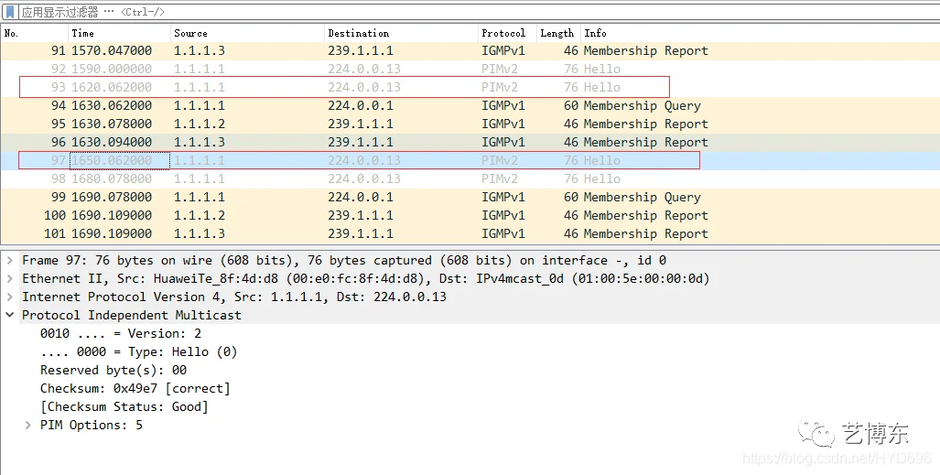Select the Checksum Status: Good line

(124, 406)
